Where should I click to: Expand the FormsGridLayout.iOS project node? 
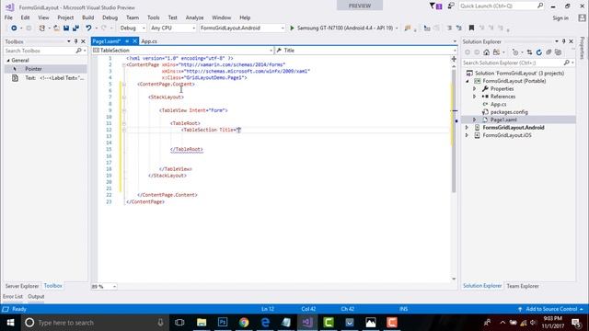point(467,135)
